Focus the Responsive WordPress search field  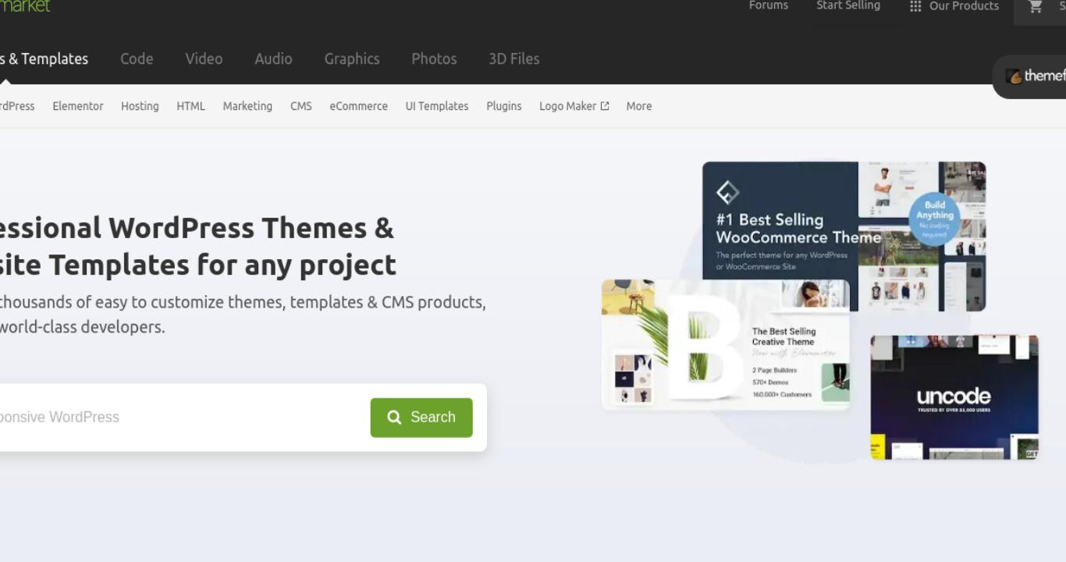point(181,418)
